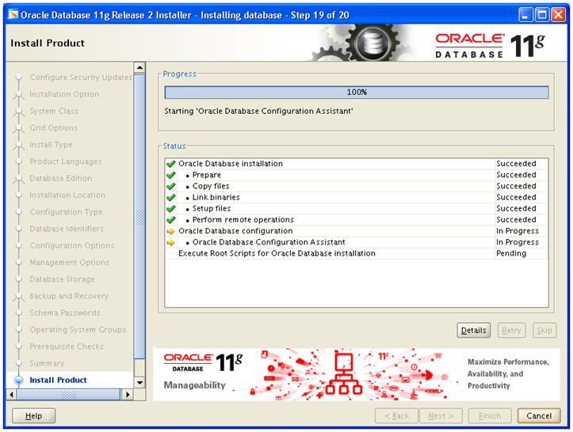
Task: Select the Configure Security Updates step
Action: point(81,78)
